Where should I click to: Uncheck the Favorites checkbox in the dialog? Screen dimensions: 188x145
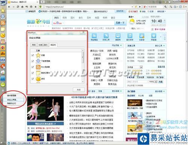click(33, 55)
